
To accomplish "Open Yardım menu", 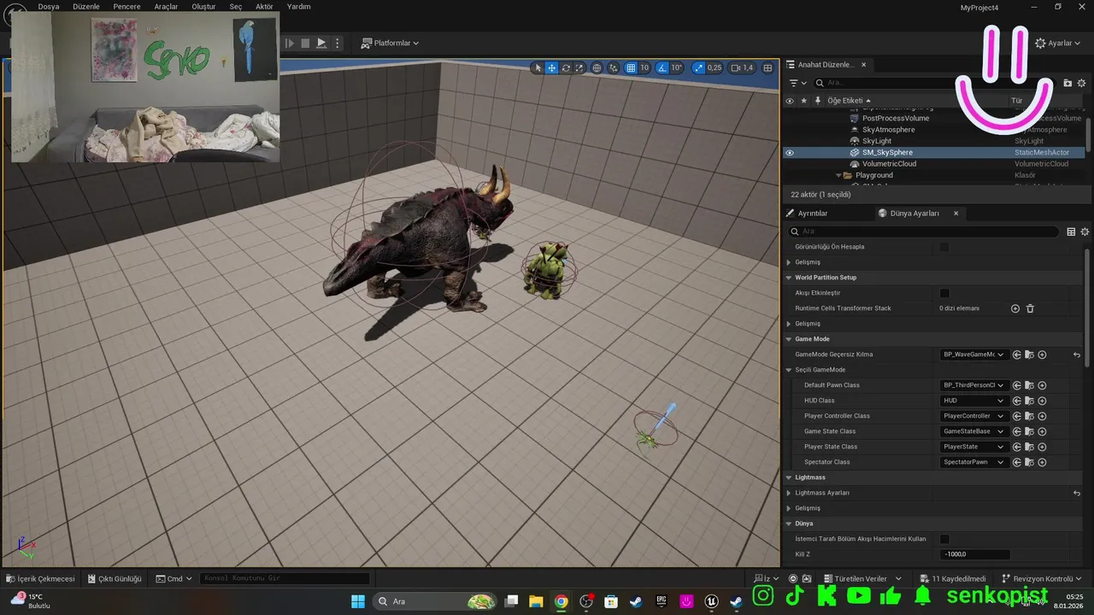I will [x=298, y=6].
